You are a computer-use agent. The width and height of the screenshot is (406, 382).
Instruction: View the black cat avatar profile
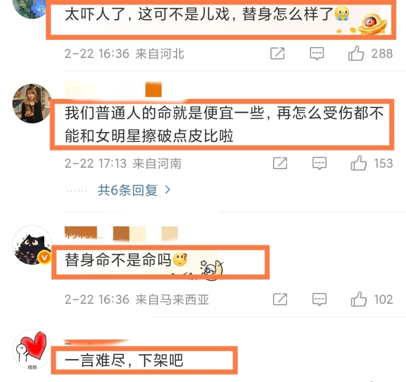(32, 245)
